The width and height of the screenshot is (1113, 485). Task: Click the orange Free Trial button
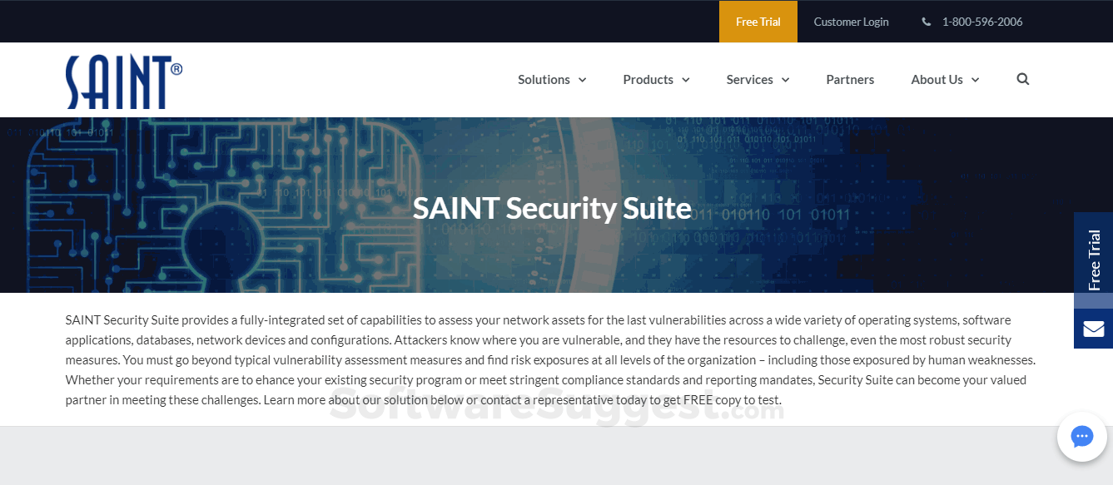758,22
